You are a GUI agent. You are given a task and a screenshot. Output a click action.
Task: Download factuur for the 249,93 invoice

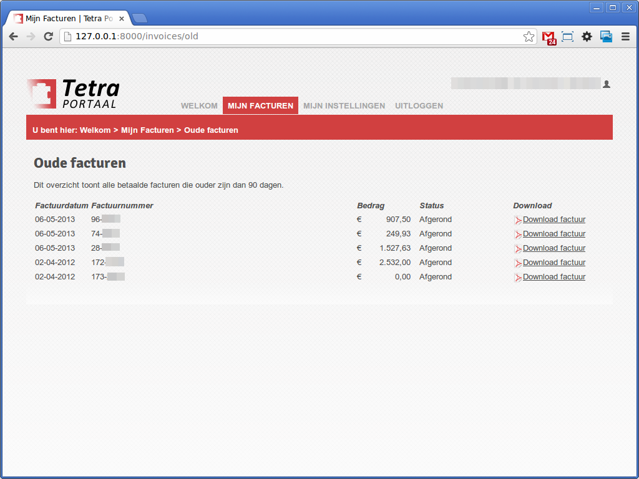[x=554, y=234]
